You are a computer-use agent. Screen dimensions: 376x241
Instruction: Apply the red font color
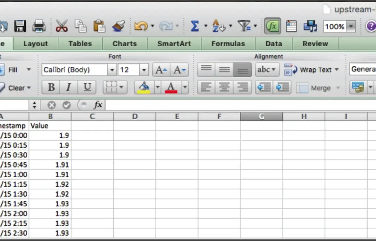click(x=171, y=87)
